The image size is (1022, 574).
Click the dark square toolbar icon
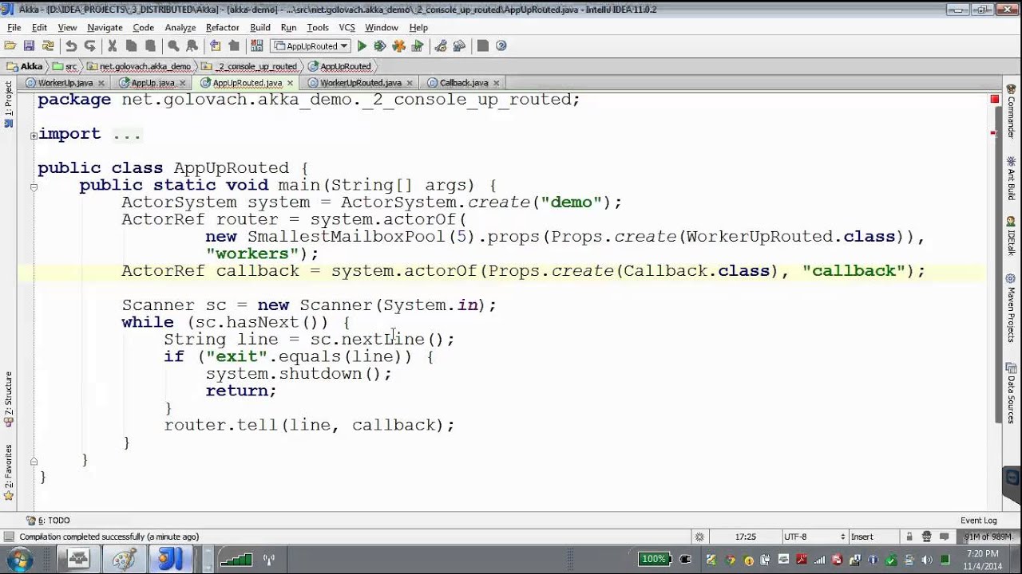pos(482,46)
